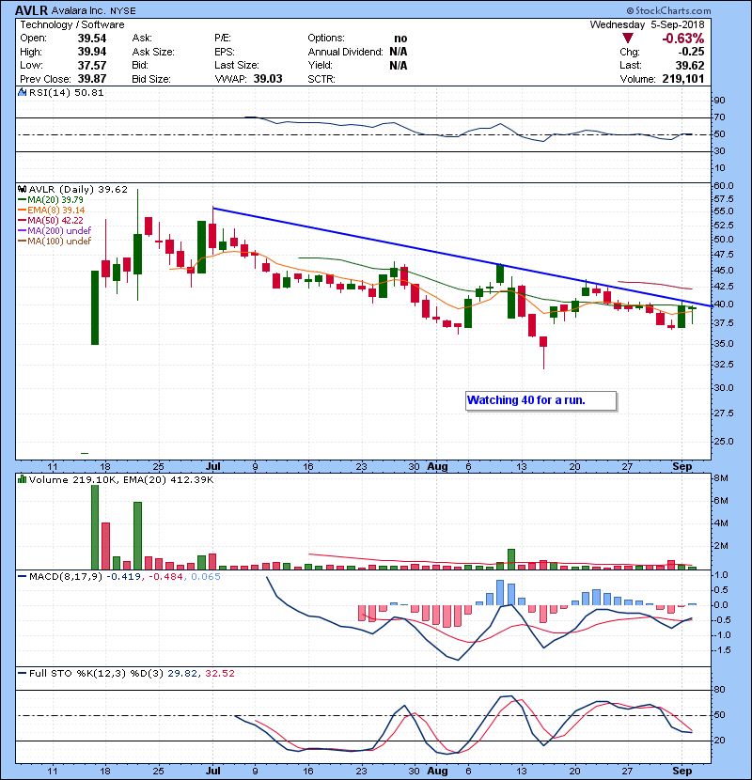This screenshot has height=780, width=752.
Task: Click the candlestick icon beside AVLR (Daily)
Action: [22, 189]
